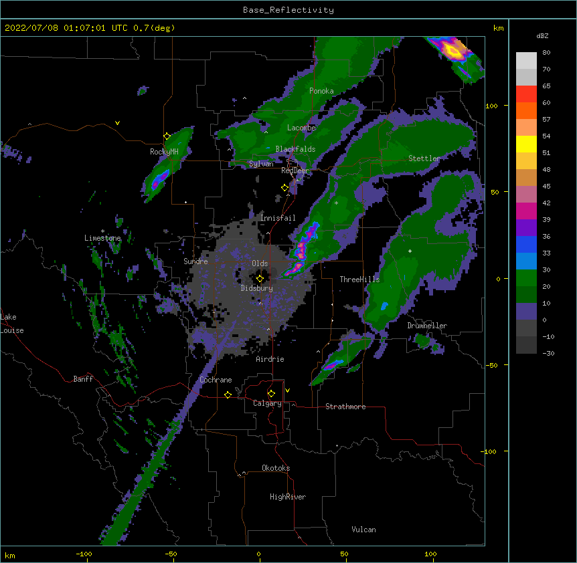Click the ThreeHills label
The height and width of the screenshot is (563, 577).
[x=359, y=279]
